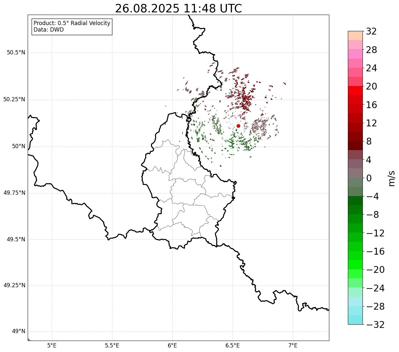Screen dimensions: 399x352
Task: Click the 20 colorbar tick label
Action: tap(371, 87)
